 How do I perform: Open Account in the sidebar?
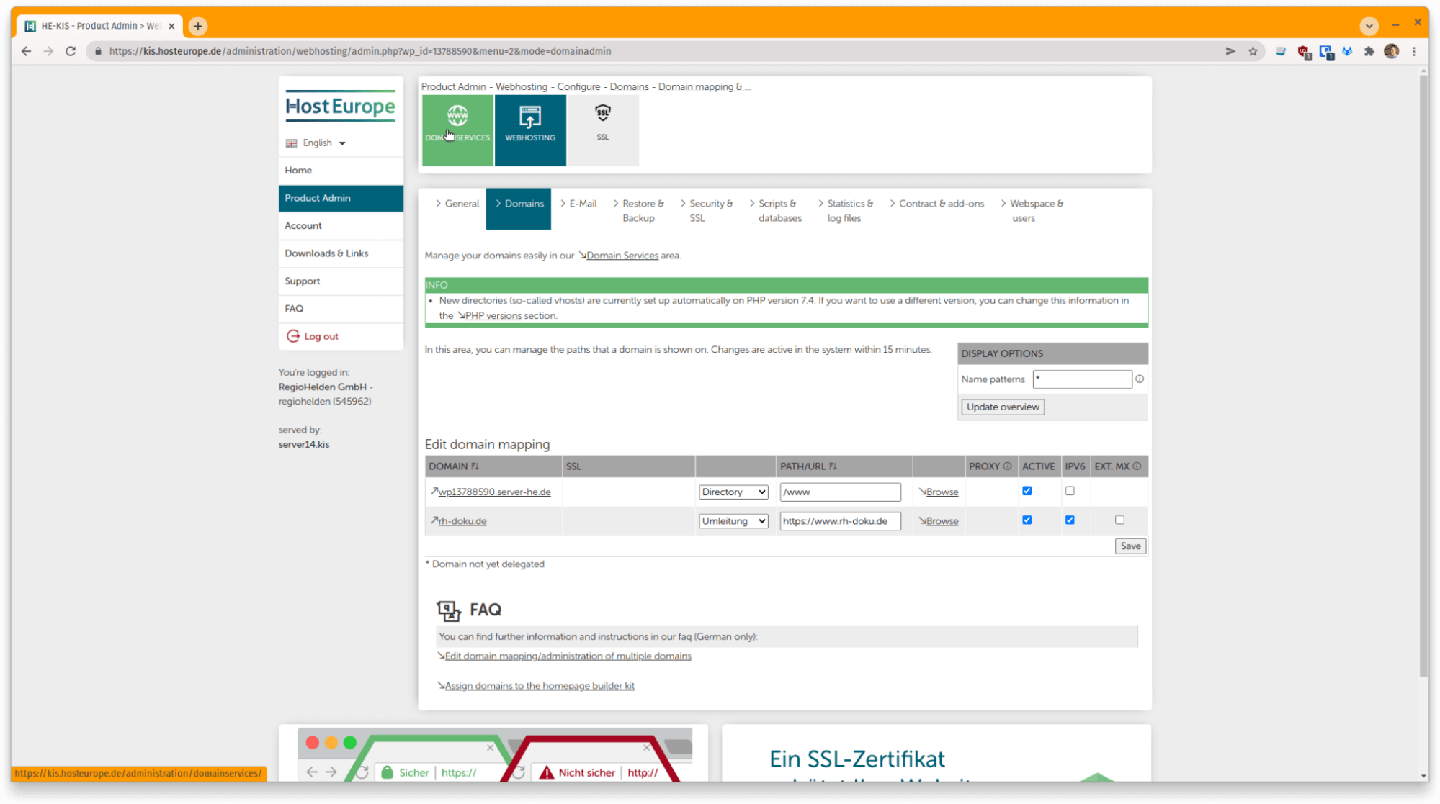coord(341,226)
